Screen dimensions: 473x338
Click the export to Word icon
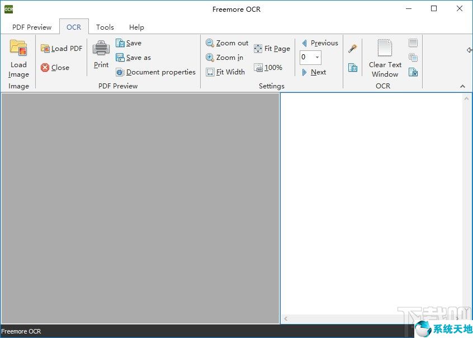(x=413, y=72)
